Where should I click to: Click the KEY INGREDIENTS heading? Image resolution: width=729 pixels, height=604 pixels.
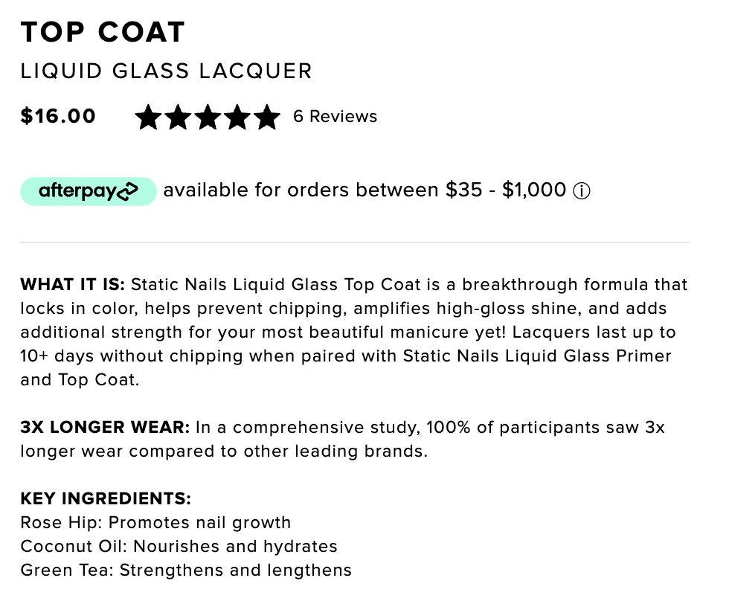[x=106, y=498]
